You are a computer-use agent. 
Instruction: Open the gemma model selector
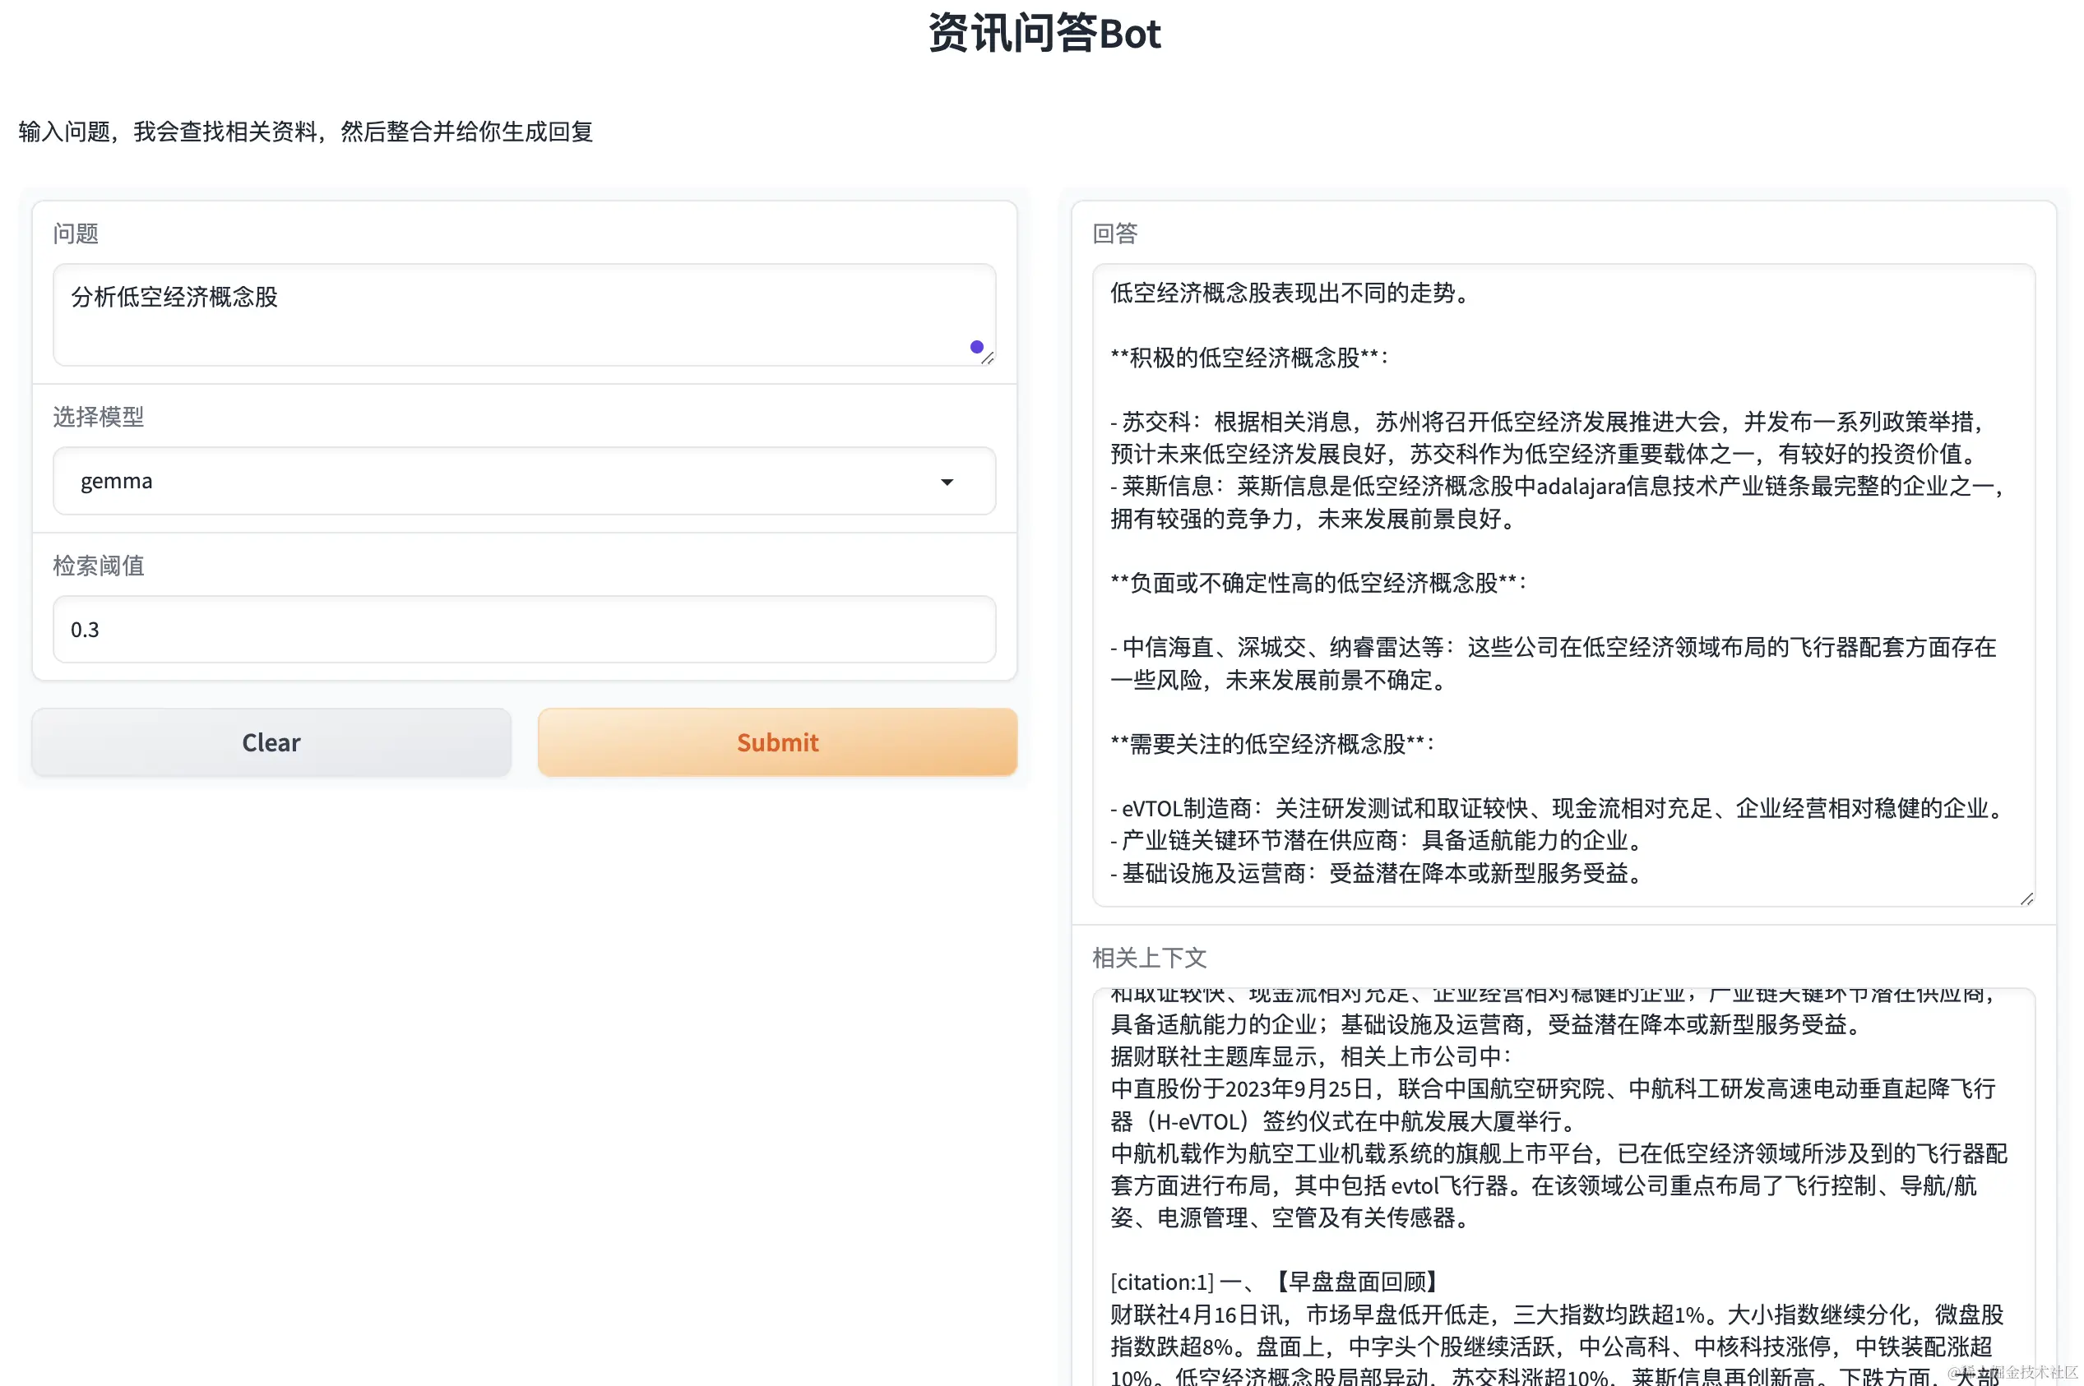click(523, 481)
